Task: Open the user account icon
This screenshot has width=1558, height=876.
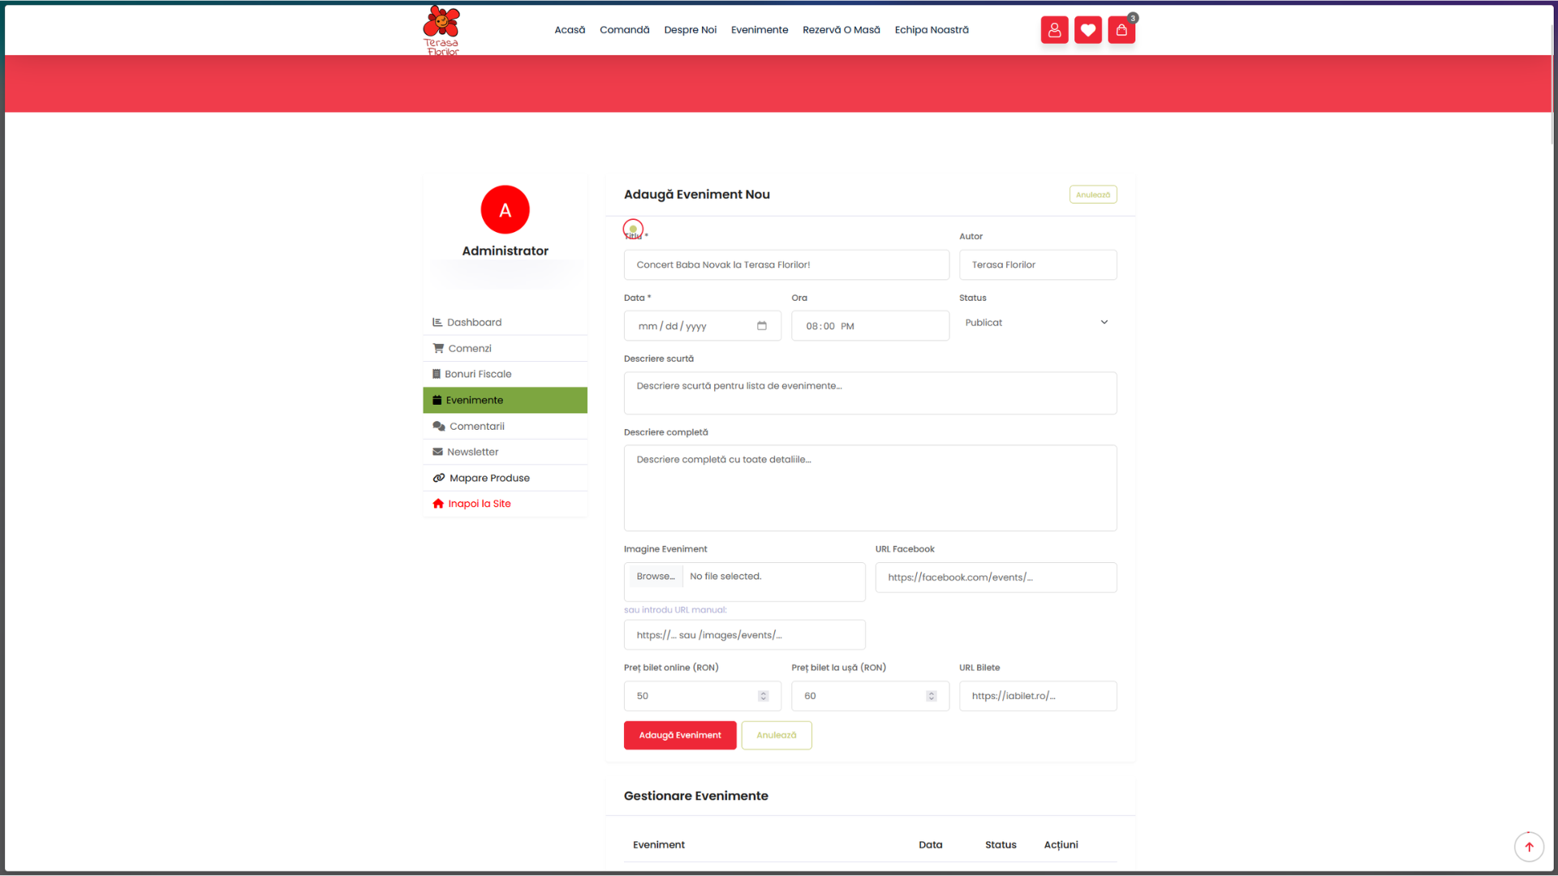Action: (x=1054, y=30)
